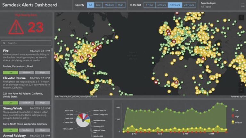Viewport: 246px width, 138px height.
Task: Click the Wildfire 239 pie label
Action: coord(98,136)
